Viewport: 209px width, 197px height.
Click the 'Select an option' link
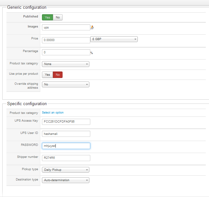point(53,113)
